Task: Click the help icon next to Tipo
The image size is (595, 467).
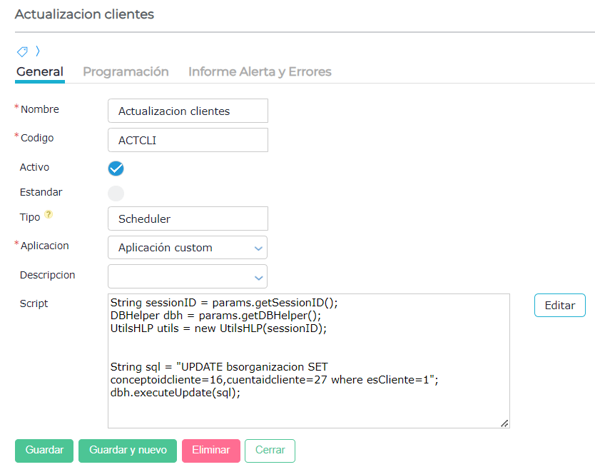Action: 49,214
